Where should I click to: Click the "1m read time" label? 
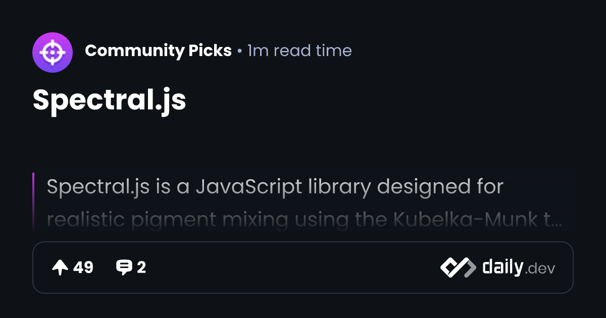(299, 50)
